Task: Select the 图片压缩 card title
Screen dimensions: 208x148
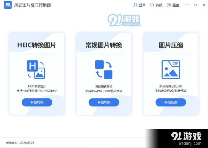Action: pyautogui.click(x=171, y=45)
